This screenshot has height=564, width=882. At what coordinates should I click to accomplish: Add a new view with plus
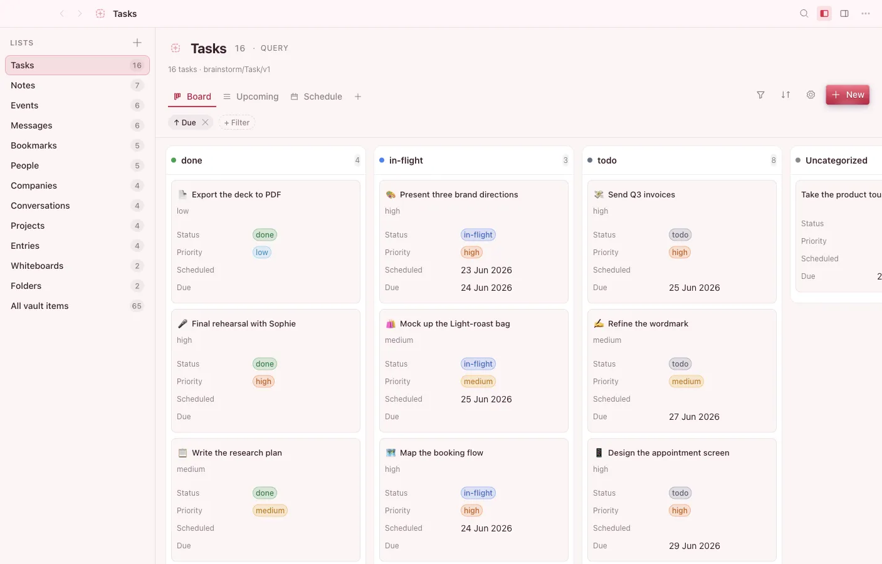[x=358, y=97]
